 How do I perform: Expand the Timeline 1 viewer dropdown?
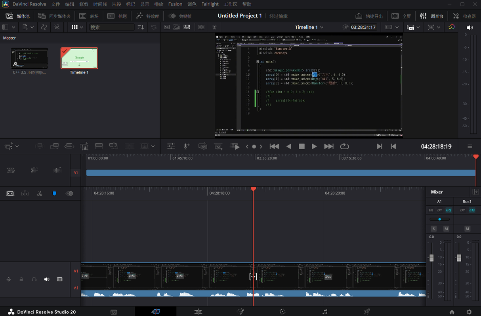(309, 27)
